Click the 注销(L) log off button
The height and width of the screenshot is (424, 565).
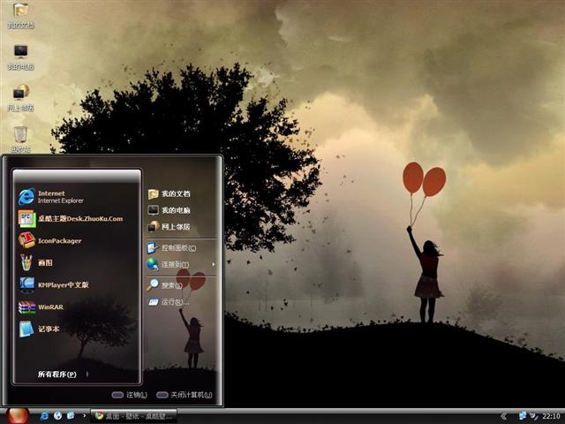[130, 395]
